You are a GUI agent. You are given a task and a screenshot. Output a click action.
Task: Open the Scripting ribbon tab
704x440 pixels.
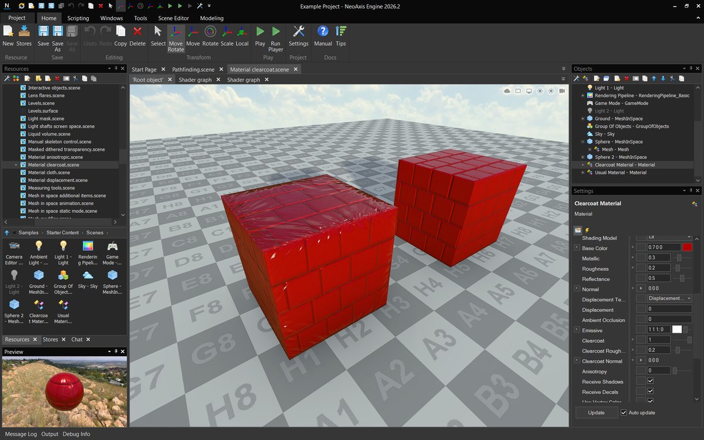click(x=78, y=18)
